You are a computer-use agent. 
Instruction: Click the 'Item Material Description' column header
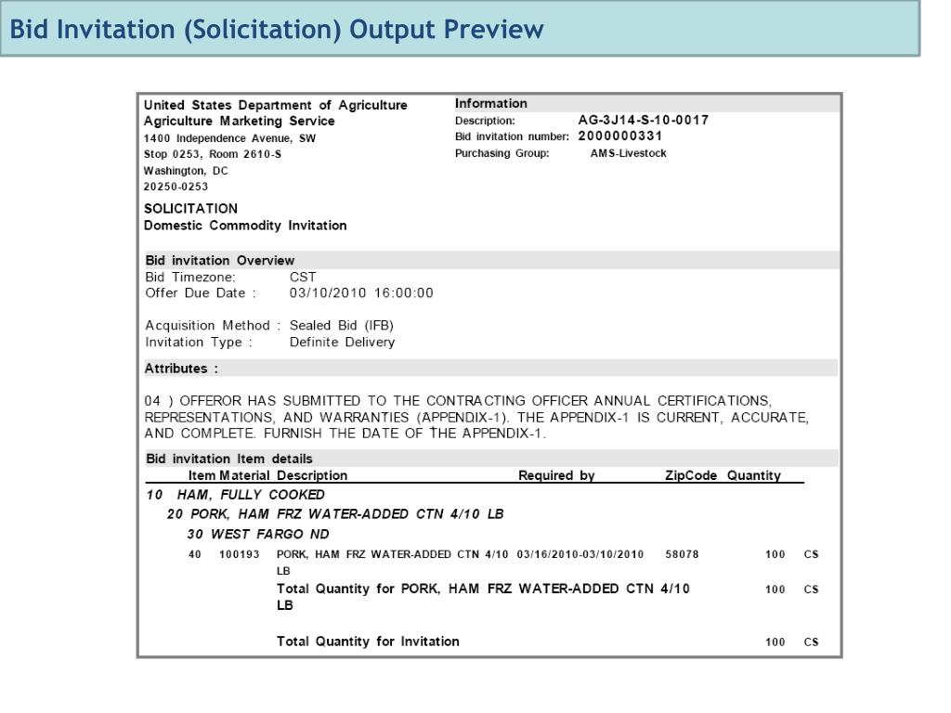(x=267, y=475)
